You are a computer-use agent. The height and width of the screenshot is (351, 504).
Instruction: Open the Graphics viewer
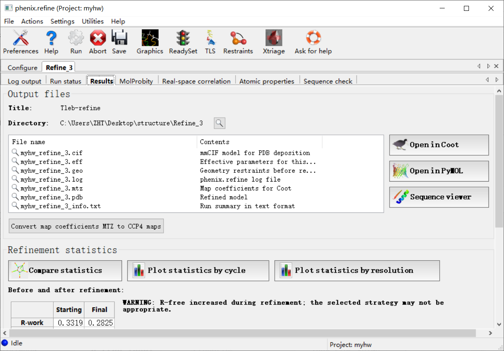(150, 42)
